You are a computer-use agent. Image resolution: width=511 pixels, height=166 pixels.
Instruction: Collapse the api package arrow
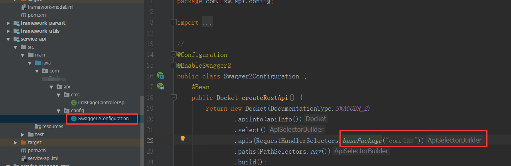[x=51, y=86]
